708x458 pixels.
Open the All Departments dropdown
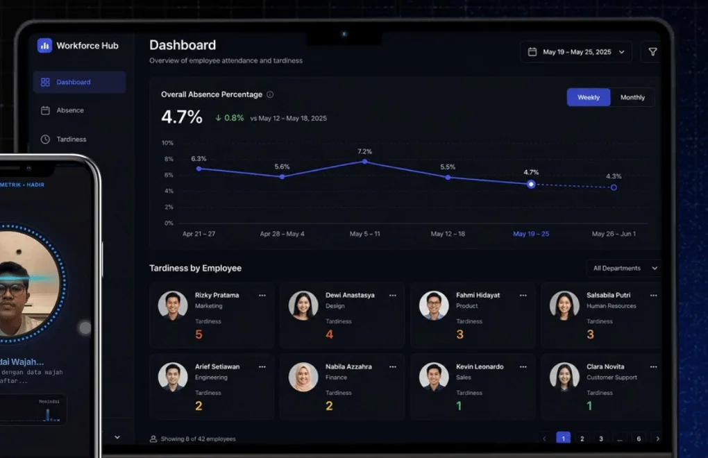pyautogui.click(x=625, y=268)
